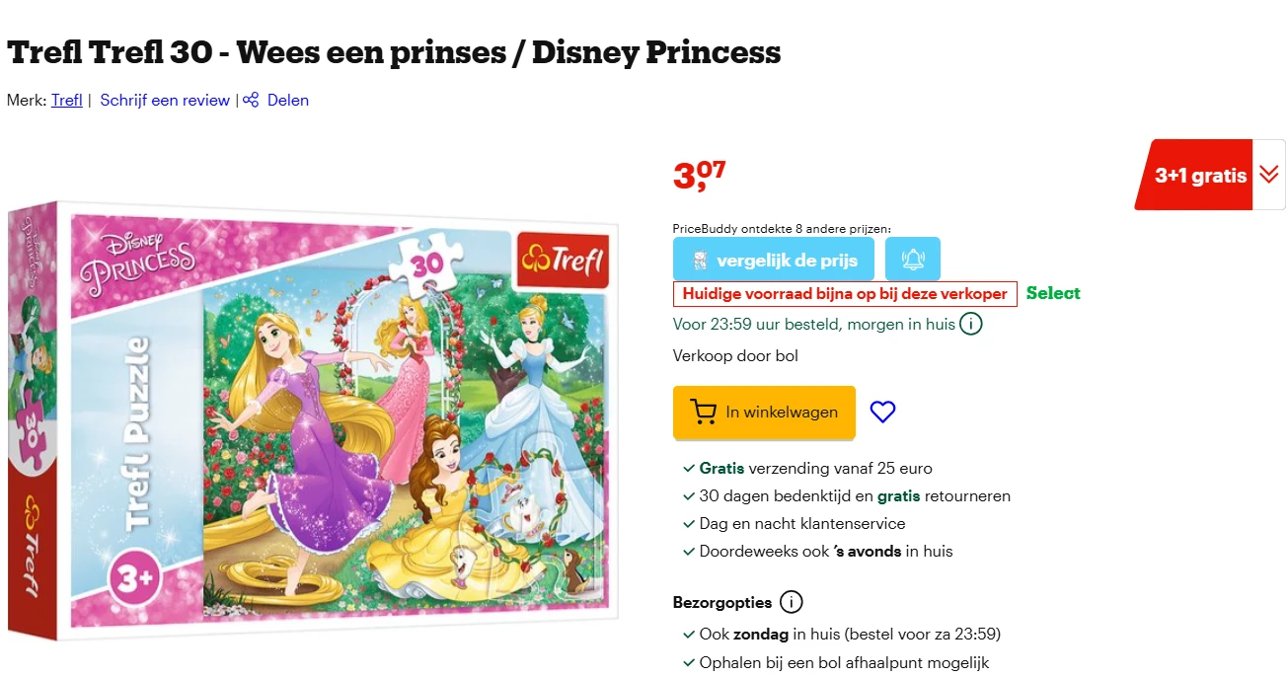Viewport: 1288px width, 677px height.
Task: Add the puzzle to favorites with the heart icon
Action: click(x=881, y=413)
